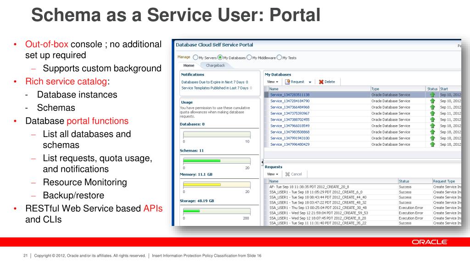470x264 pixels.
Task: Select request SSA_USER1 CREATE_6_0 row
Action: click(363, 192)
